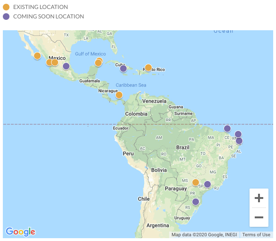Click the 'Argentina' country label
The height and width of the screenshot is (241, 276).
pos(158,225)
